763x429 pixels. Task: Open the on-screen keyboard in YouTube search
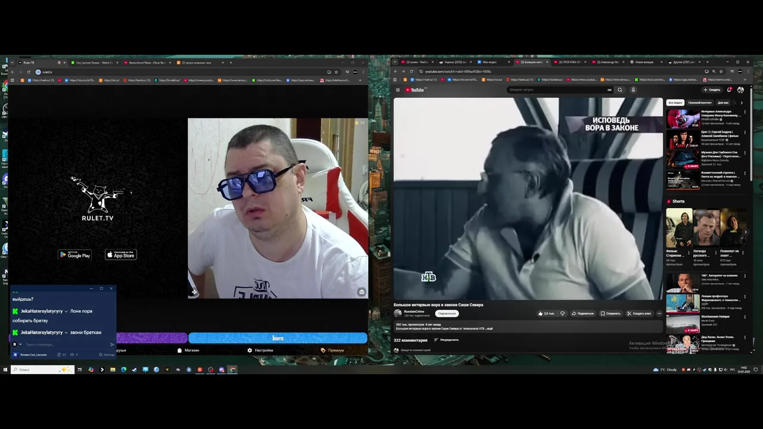609,90
